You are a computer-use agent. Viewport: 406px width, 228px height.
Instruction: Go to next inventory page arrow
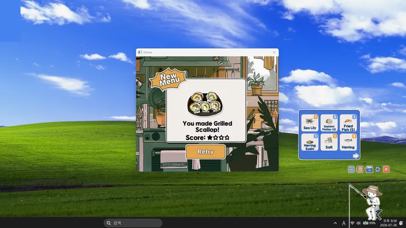(356, 155)
